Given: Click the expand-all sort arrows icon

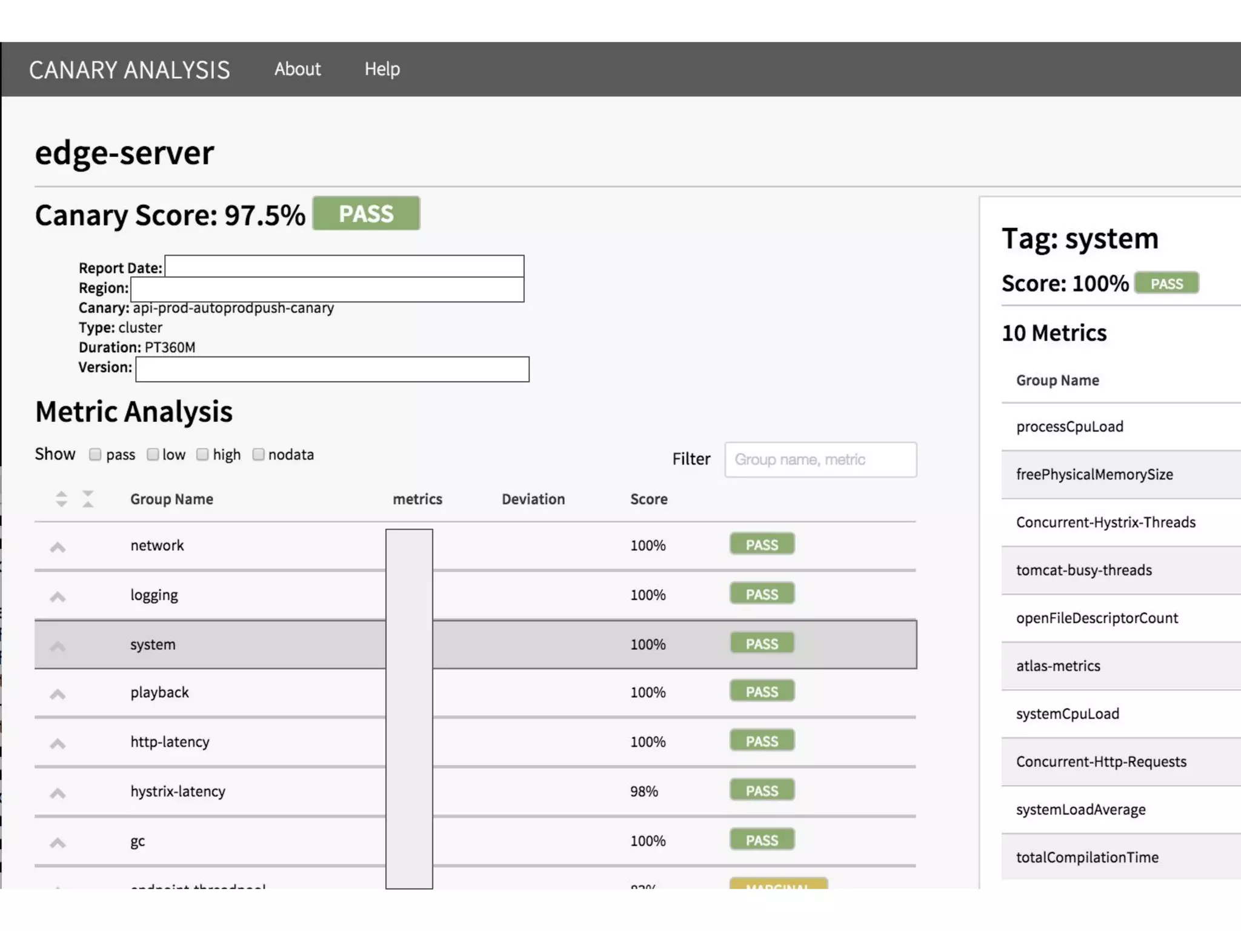Looking at the screenshot, I should (61, 499).
